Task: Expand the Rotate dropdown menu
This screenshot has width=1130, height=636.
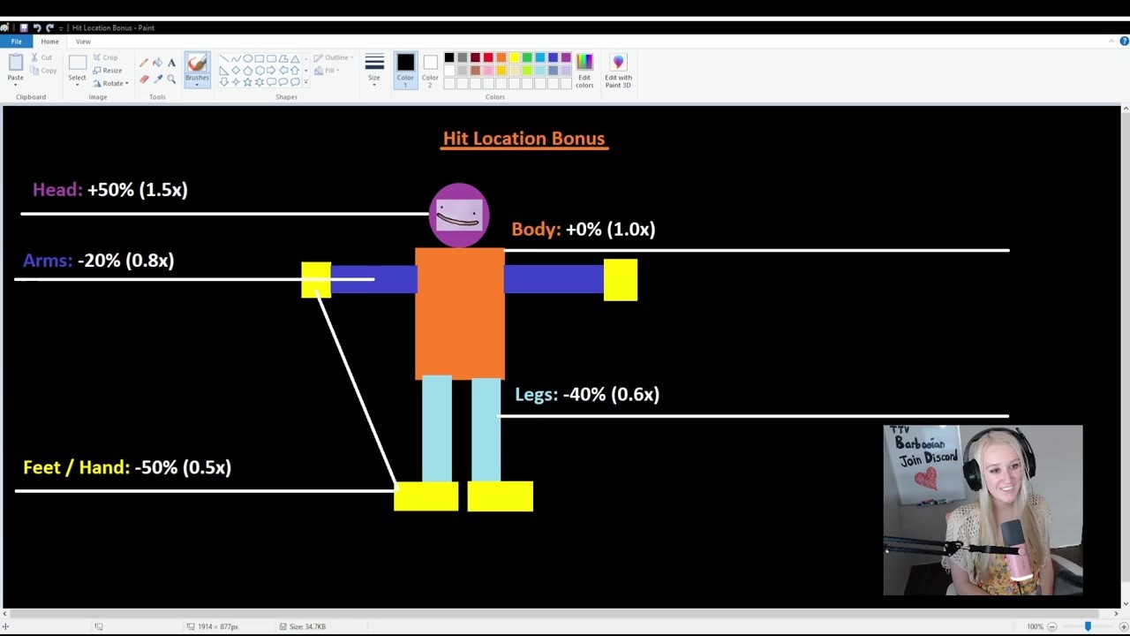Action: coord(112,83)
